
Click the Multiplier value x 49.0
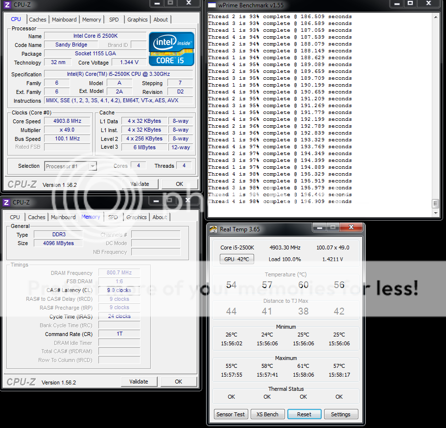click(68, 130)
